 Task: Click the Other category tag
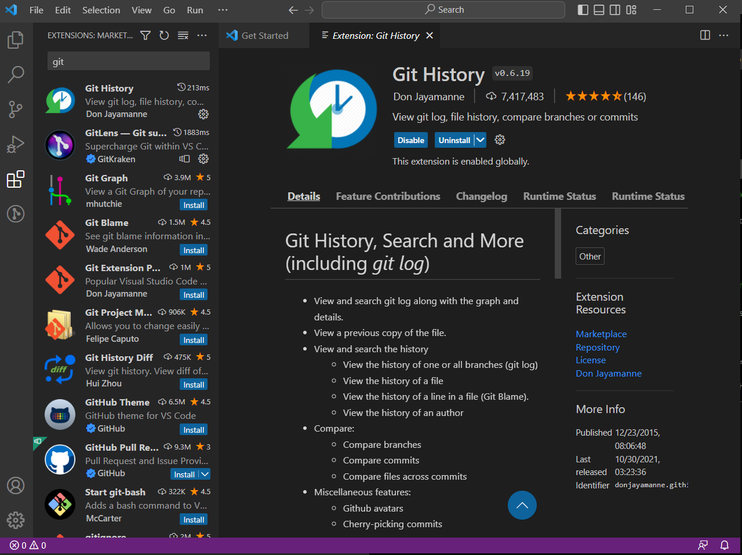(x=590, y=256)
